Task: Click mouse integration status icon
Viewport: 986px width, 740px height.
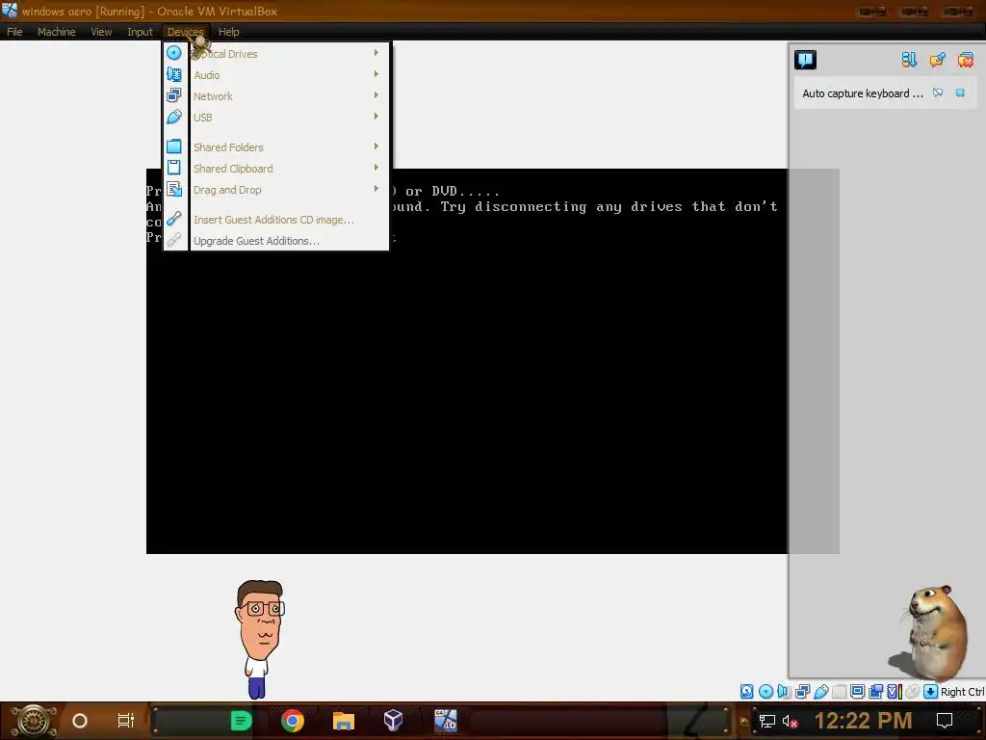Action: [912, 692]
